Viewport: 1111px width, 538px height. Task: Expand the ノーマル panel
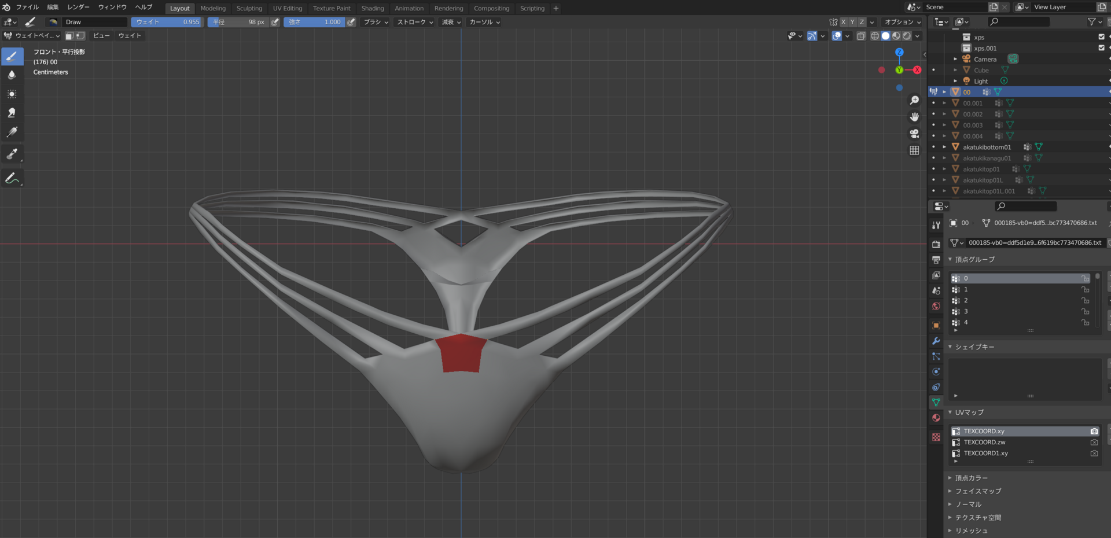(967, 504)
